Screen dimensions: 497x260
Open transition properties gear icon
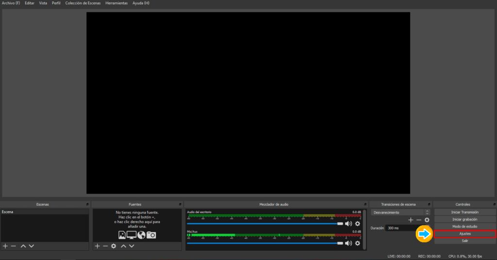coord(427,220)
